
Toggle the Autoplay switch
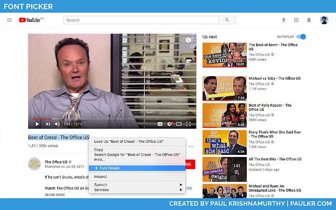301,37
